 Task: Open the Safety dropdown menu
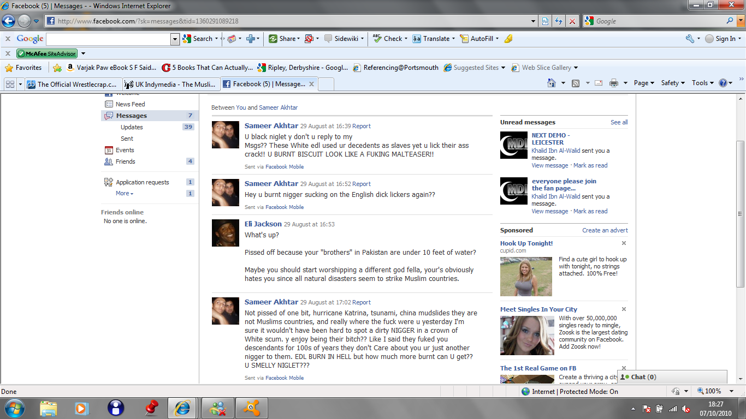pos(673,83)
